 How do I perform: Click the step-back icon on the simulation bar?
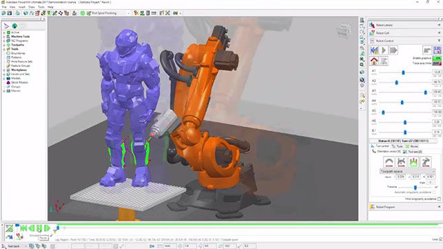(32, 228)
